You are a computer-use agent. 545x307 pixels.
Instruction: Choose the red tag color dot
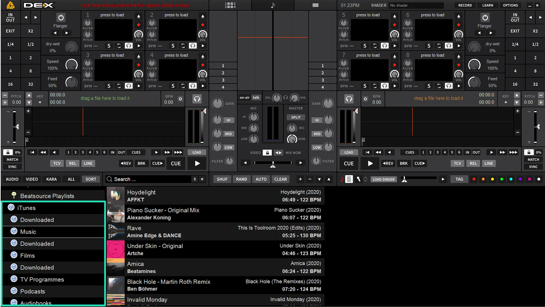(x=474, y=179)
